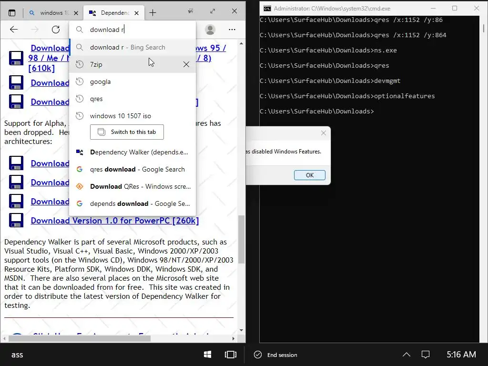
Task: Click the Google icon beside 'qres download'
Action: 80,169
